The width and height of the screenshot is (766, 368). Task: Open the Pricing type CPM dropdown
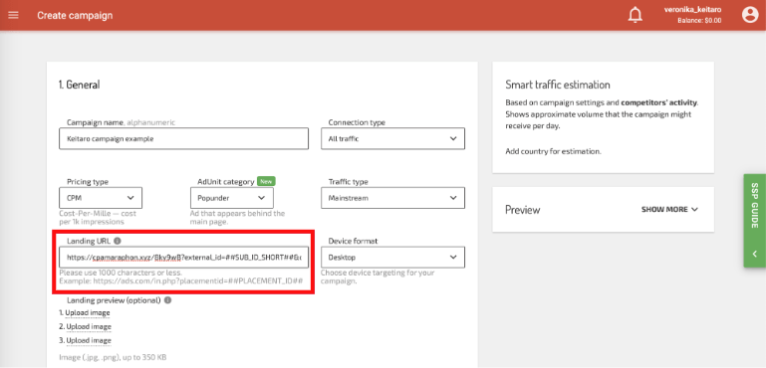coord(101,198)
